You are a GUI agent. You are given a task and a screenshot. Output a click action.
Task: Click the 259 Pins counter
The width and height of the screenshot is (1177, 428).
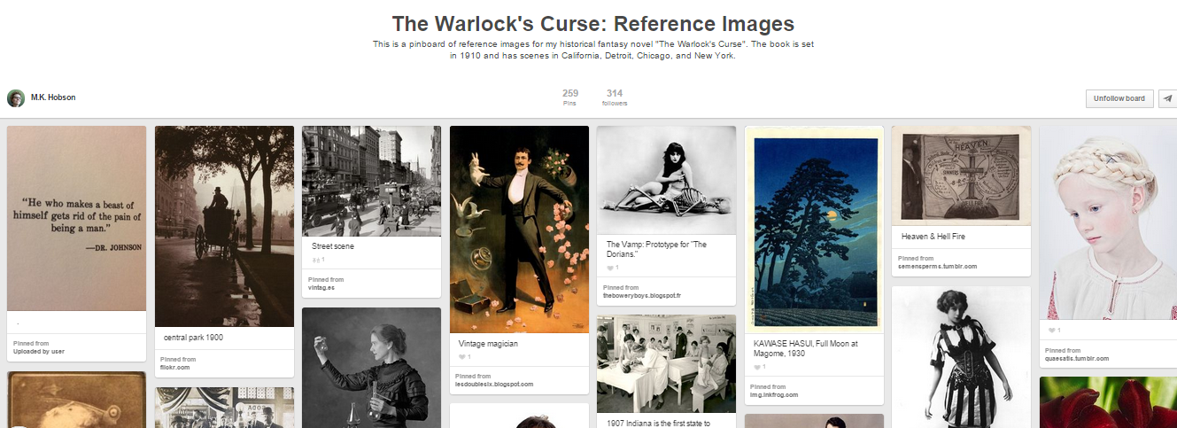pyautogui.click(x=570, y=97)
